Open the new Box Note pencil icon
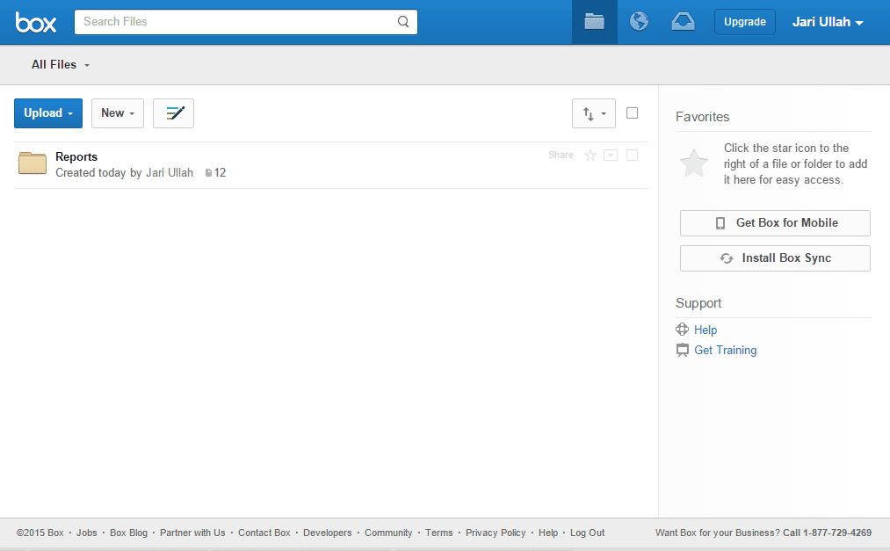Image resolution: width=890 pixels, height=551 pixels. [174, 112]
